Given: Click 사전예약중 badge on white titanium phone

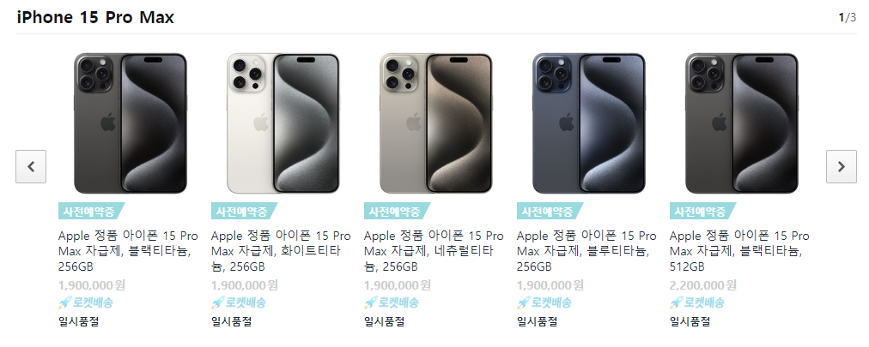Looking at the screenshot, I should click(244, 211).
